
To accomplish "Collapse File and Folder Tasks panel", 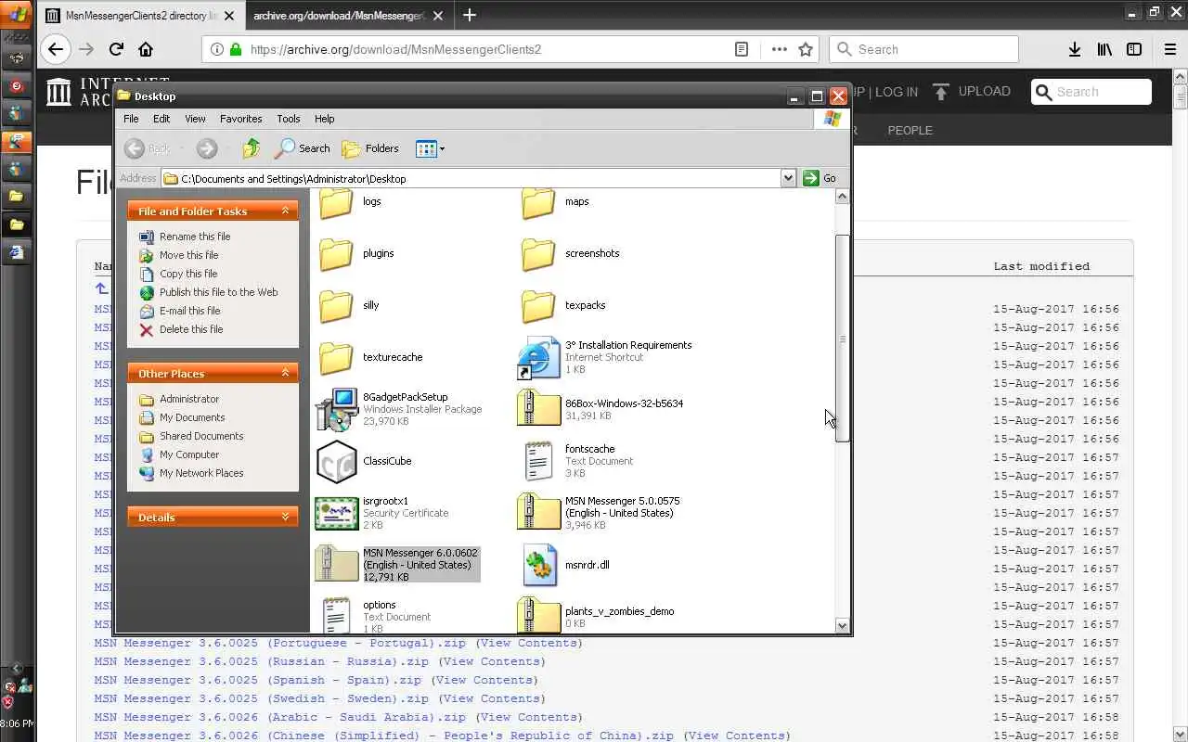I will pos(285,211).
